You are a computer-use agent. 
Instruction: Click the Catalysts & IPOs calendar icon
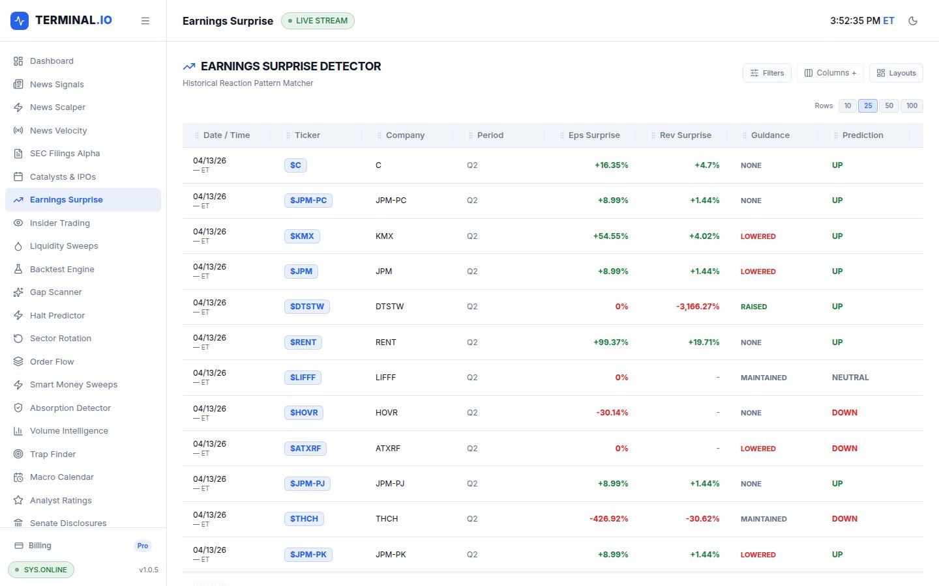coord(18,177)
